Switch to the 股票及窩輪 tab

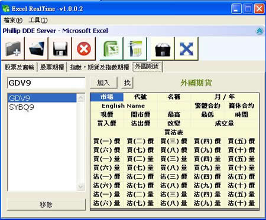(x=20, y=67)
